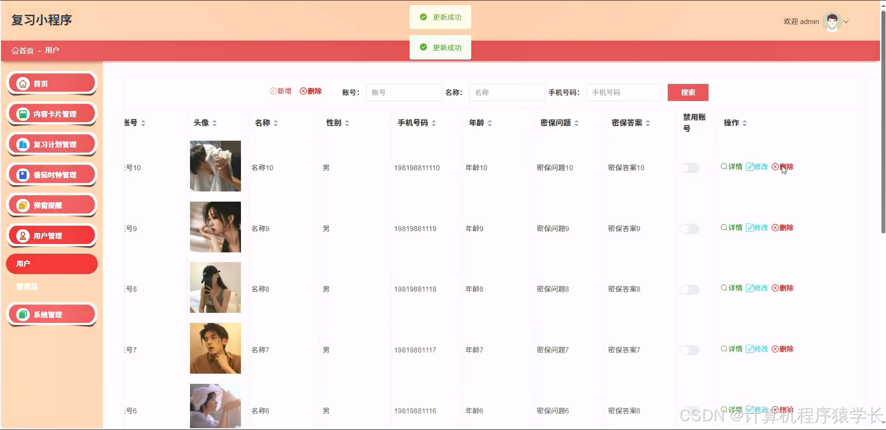The height and width of the screenshot is (430, 886).
Task: Click the 新增 add icon above the table
Action: 273,91
